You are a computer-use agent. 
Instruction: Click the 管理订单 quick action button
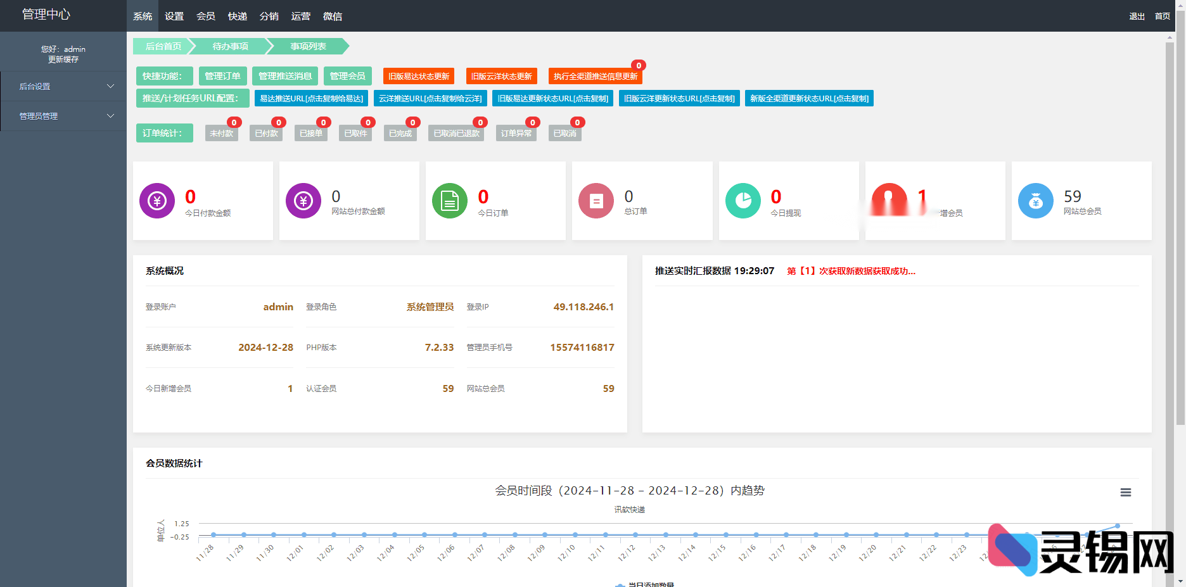[222, 75]
